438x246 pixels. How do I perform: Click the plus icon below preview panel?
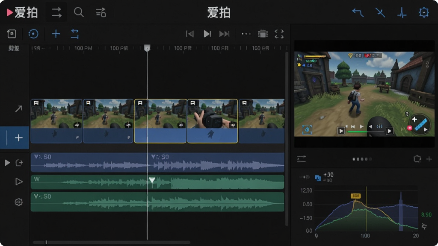point(429,159)
